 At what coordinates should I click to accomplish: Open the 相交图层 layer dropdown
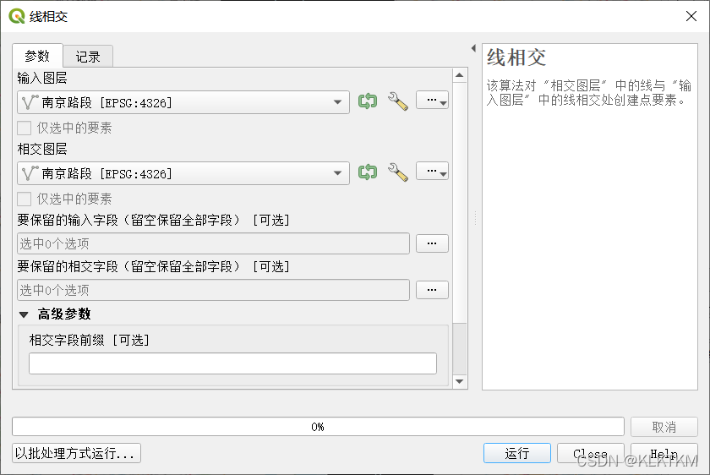[x=183, y=173]
